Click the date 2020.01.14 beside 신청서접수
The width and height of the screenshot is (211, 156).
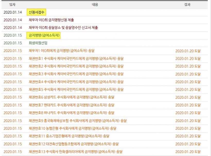coord(13,12)
